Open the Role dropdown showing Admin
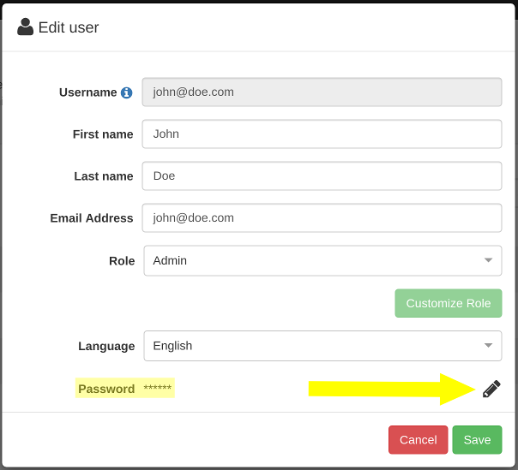Image resolution: width=518 pixels, height=470 pixels. (322, 260)
